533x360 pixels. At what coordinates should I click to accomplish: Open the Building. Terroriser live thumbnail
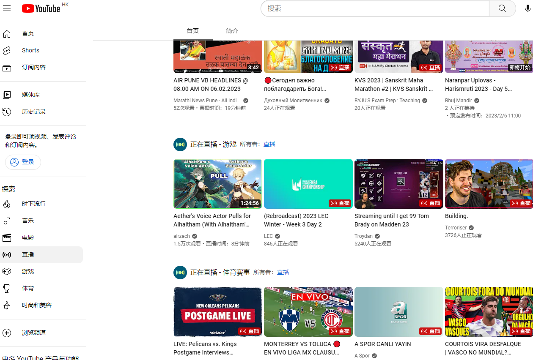click(x=489, y=184)
